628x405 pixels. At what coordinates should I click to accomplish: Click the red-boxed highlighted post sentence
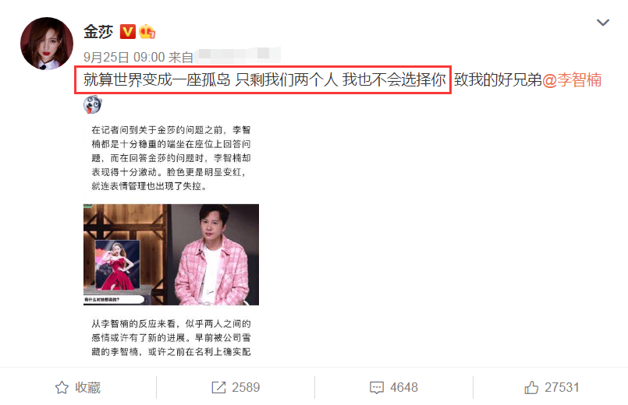[x=263, y=80]
